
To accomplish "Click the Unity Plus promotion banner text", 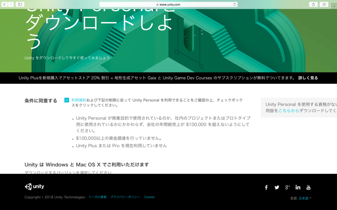I will pyautogui.click(x=157, y=78).
